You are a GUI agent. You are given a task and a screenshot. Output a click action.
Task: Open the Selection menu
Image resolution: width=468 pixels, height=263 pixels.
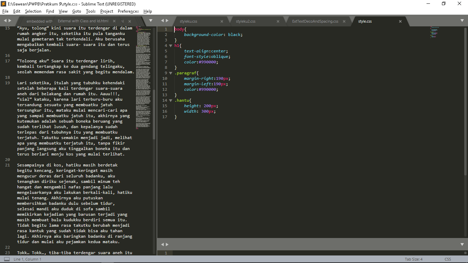point(33,11)
